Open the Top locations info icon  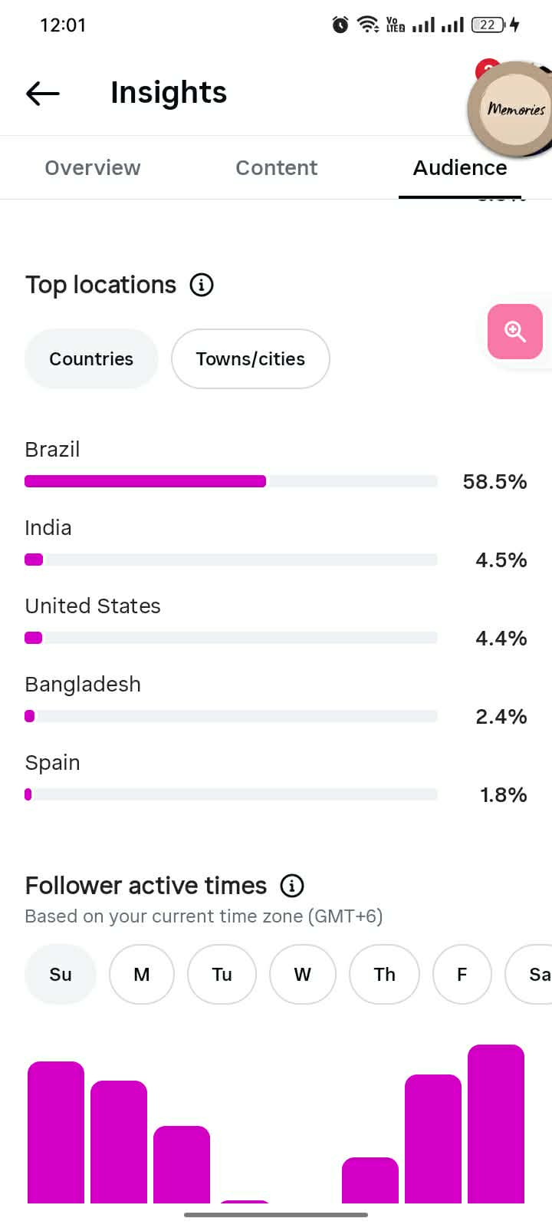pos(202,285)
